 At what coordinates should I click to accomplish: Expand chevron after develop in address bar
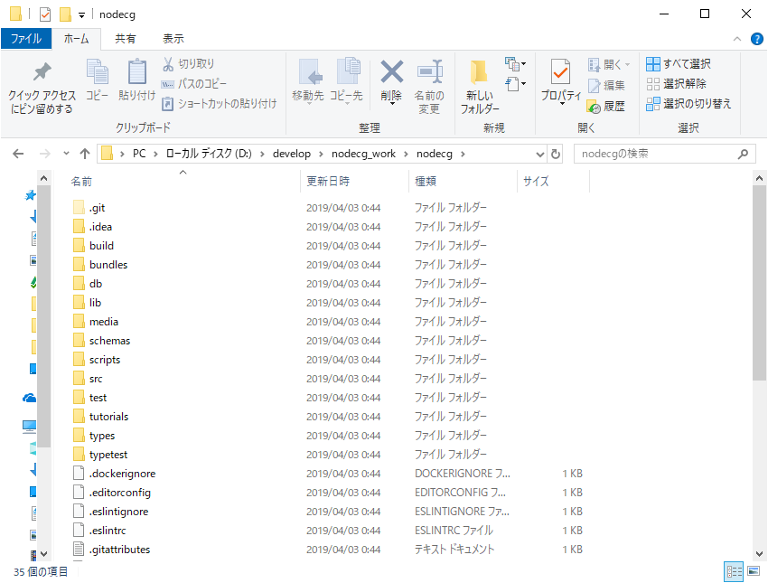(x=321, y=155)
